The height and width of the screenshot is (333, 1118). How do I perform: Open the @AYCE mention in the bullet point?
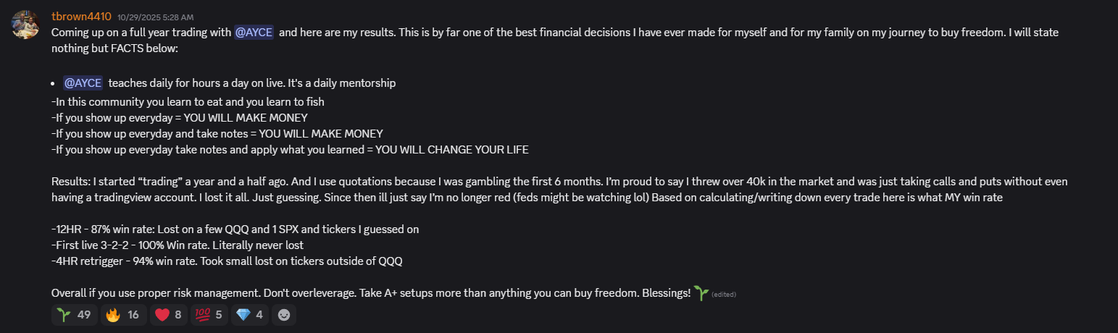pyautogui.click(x=83, y=83)
